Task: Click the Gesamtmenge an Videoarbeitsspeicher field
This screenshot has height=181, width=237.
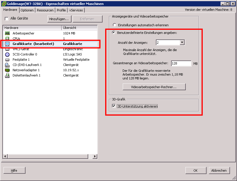Action: click(x=181, y=63)
